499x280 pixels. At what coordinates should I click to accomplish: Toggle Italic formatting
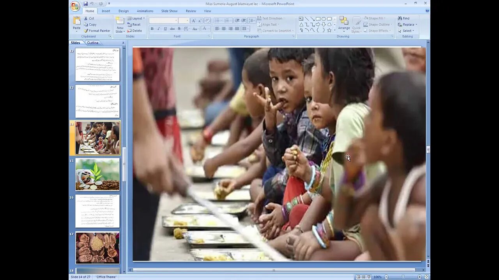tap(159, 29)
